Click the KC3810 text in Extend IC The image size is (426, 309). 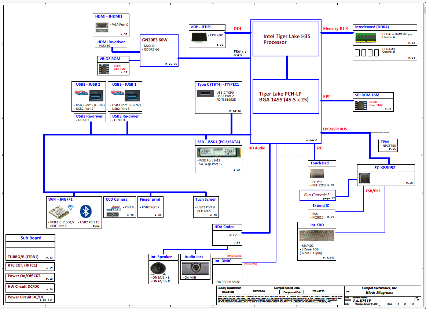coord(317,217)
